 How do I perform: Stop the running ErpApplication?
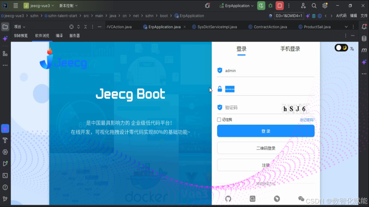[279, 6]
